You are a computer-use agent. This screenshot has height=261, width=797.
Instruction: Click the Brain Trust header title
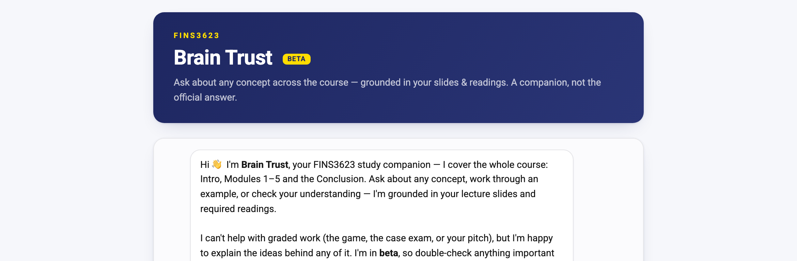(x=223, y=57)
